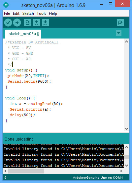The height and width of the screenshot is (183, 132).
Task: Upload the sketch using the arrow icon
Action: [17, 22]
